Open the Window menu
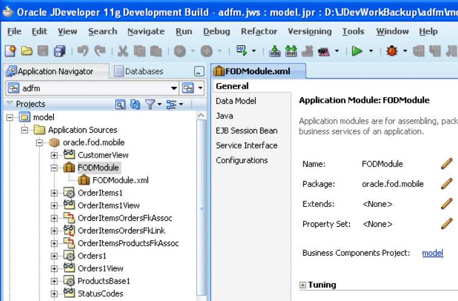Screen dimensions: 458x301 392,31
